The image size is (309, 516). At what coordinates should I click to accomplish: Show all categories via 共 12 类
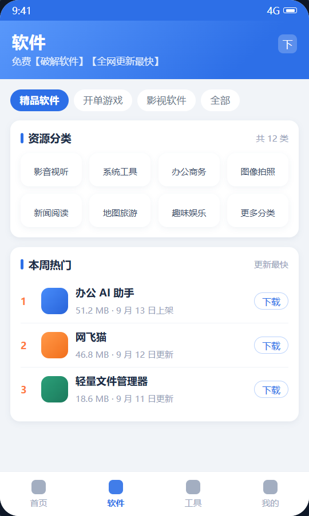(x=272, y=139)
